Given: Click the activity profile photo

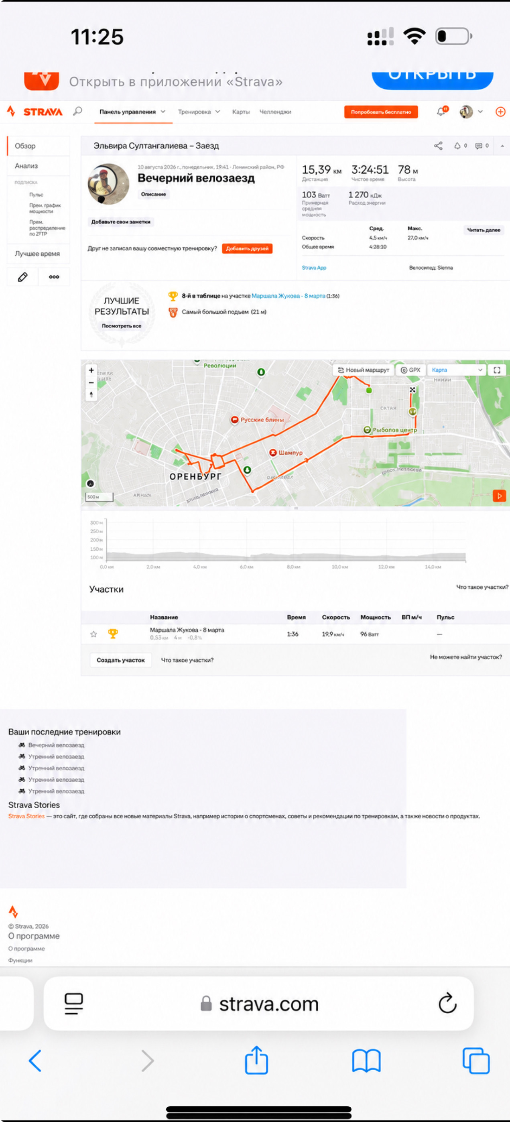Looking at the screenshot, I should point(108,184).
